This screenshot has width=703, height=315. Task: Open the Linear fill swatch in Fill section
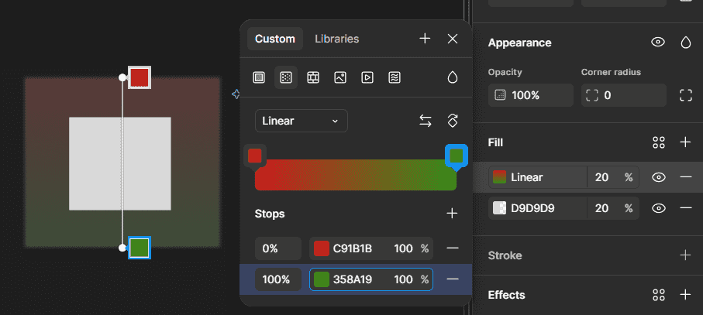coord(499,177)
